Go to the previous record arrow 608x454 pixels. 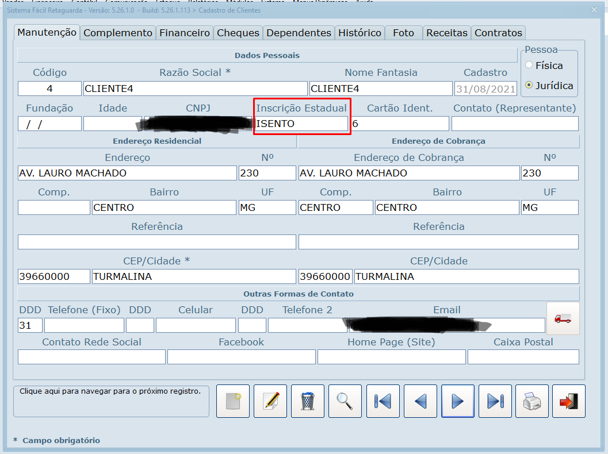pyautogui.click(x=420, y=401)
